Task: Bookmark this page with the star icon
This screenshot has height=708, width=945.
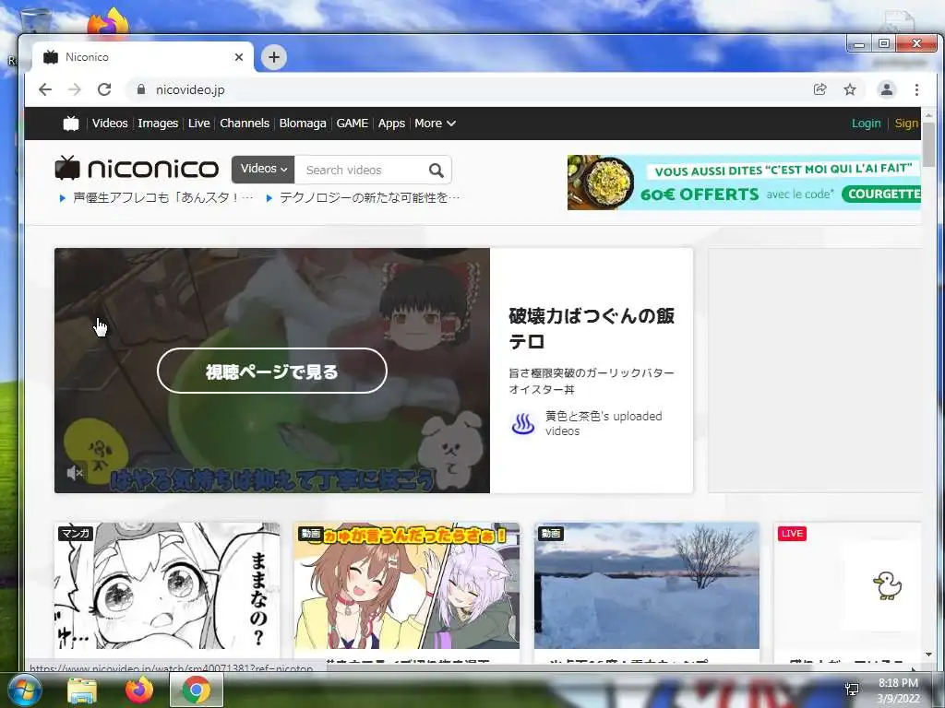Action: [850, 89]
